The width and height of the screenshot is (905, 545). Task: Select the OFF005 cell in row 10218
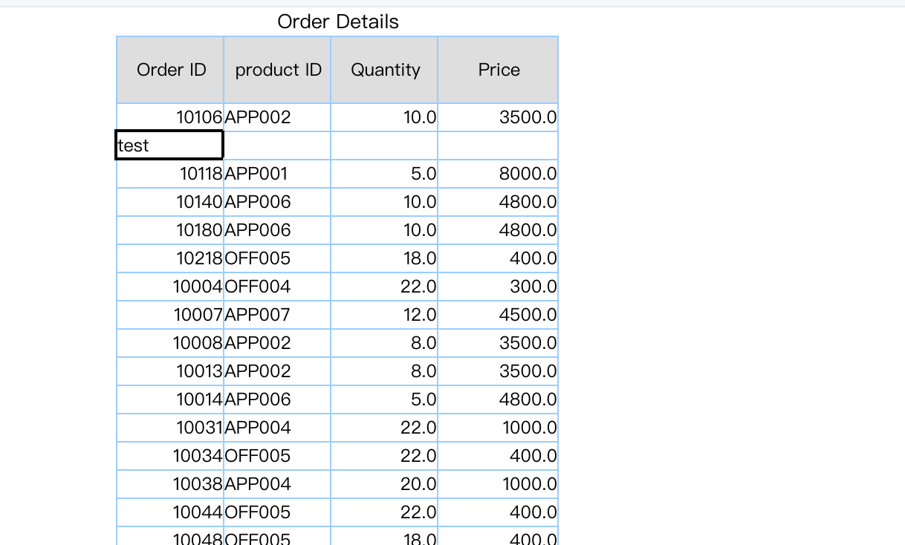[277, 258]
